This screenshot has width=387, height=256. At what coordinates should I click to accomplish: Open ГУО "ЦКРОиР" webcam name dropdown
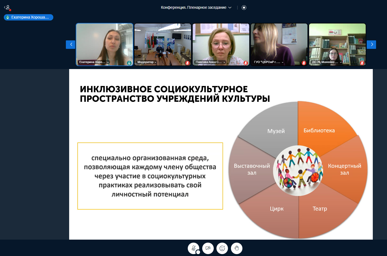pyautogui.click(x=269, y=62)
